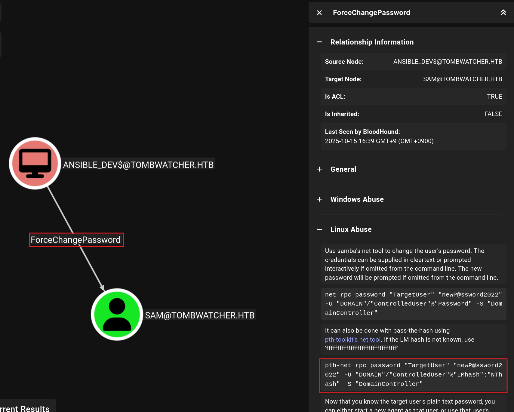The width and height of the screenshot is (514, 412).
Task: Collapse Relationship Information using minus icon
Action: 319,42
